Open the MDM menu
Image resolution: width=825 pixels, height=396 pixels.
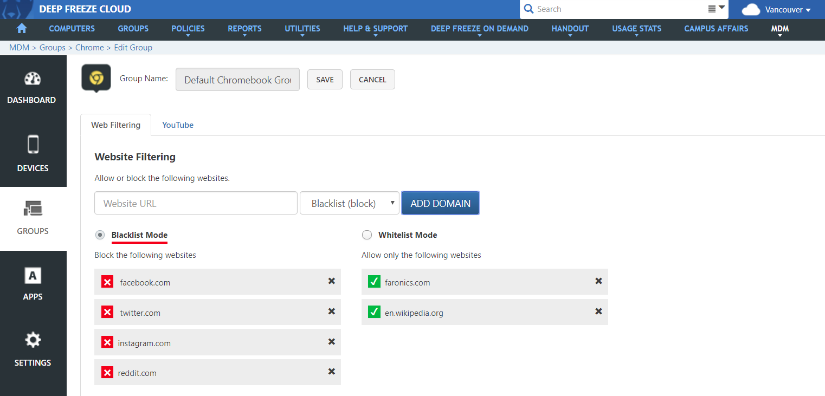(780, 29)
